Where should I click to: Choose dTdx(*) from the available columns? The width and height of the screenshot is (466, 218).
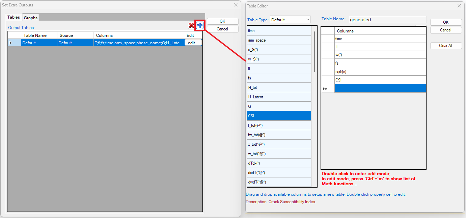point(279,163)
